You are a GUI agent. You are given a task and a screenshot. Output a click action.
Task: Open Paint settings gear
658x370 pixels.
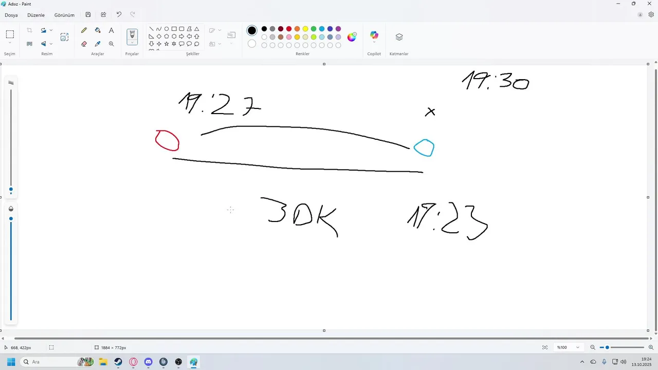[x=651, y=15]
